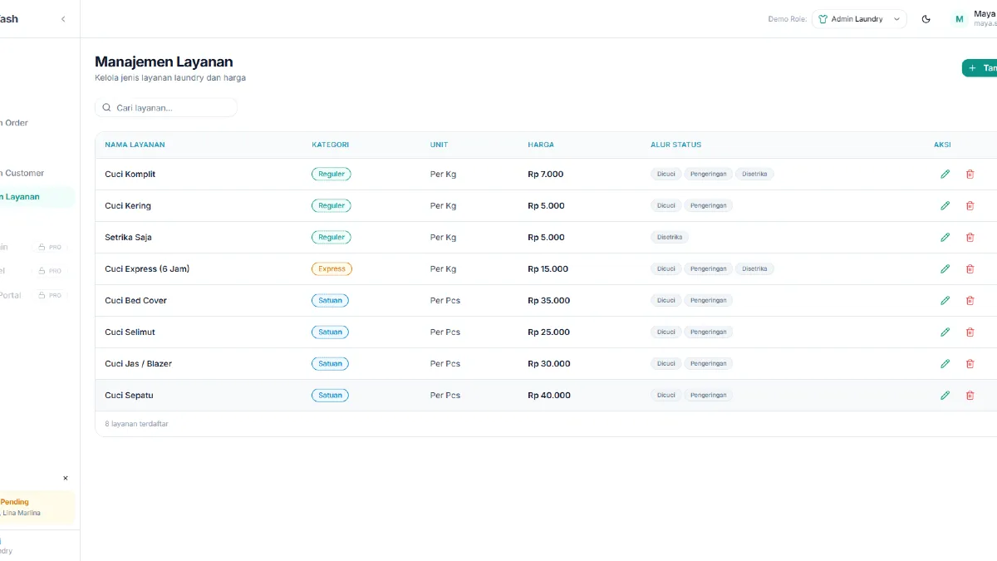
Task: Click the HARGA column header
Action: tap(541, 145)
